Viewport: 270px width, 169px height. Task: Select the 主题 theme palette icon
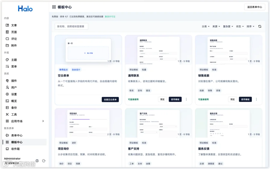coord(7,60)
